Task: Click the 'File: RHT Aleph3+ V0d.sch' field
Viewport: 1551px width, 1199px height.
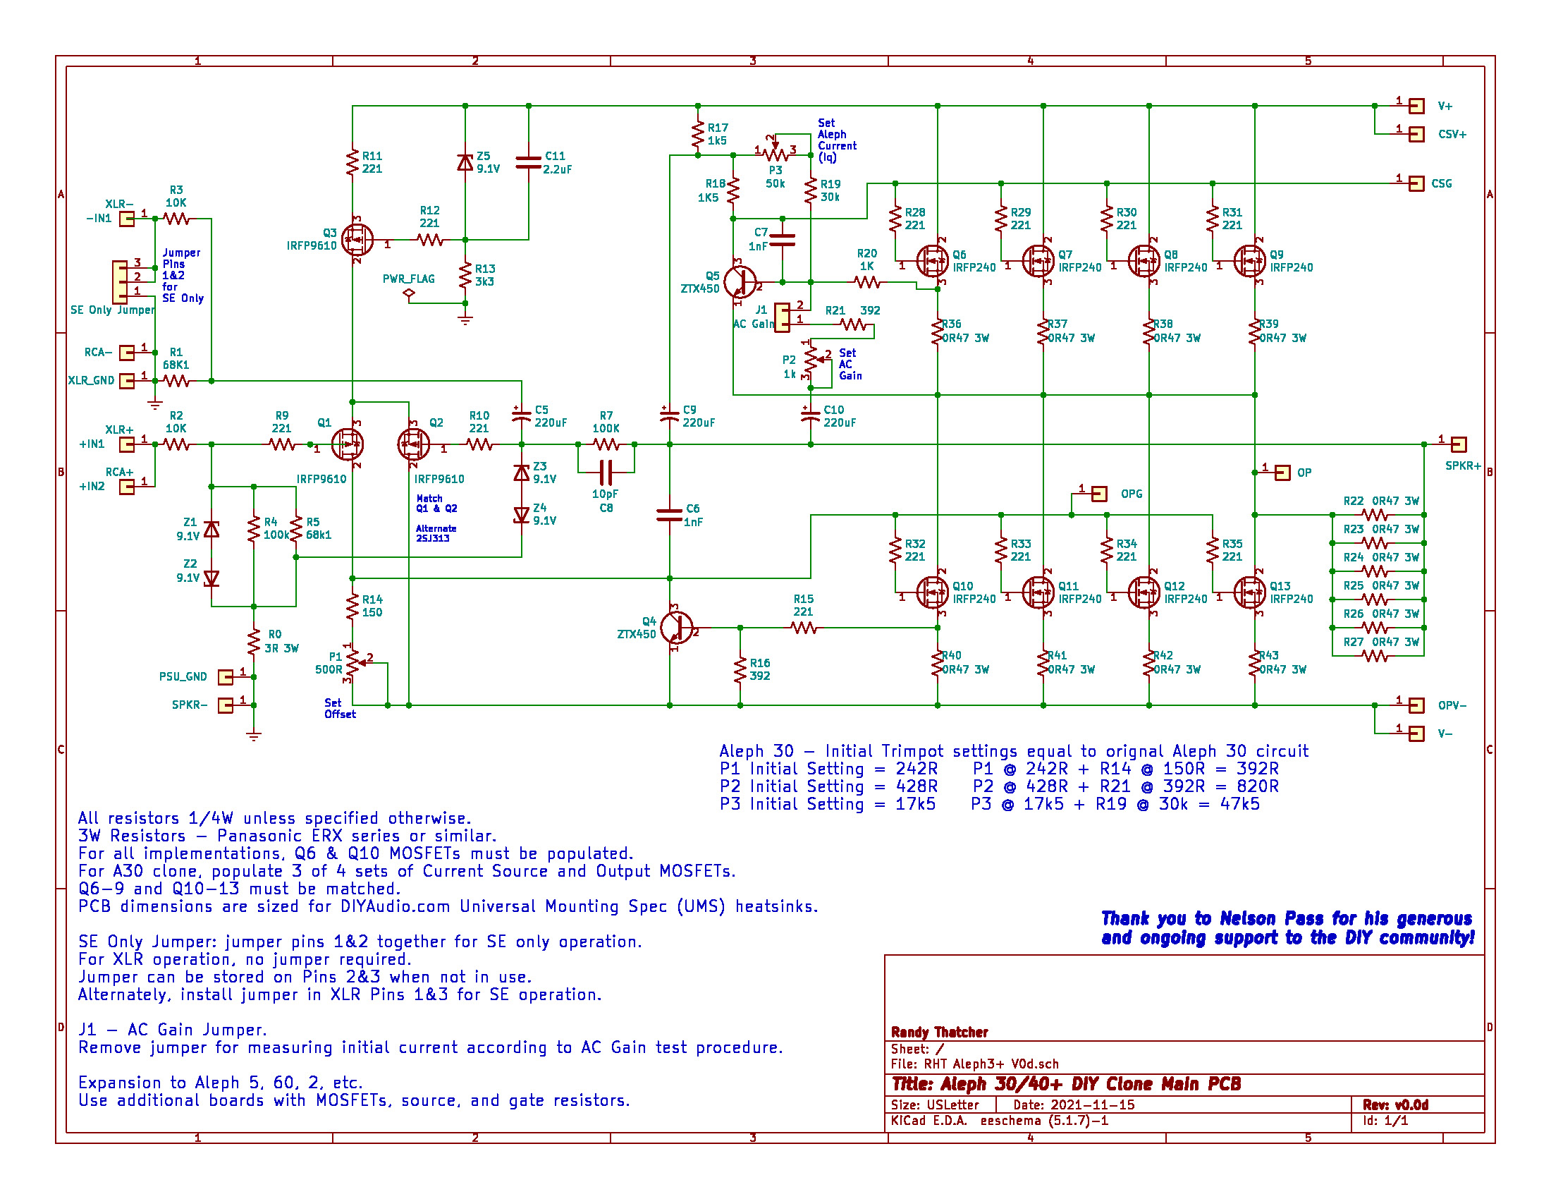Action: [x=974, y=1064]
